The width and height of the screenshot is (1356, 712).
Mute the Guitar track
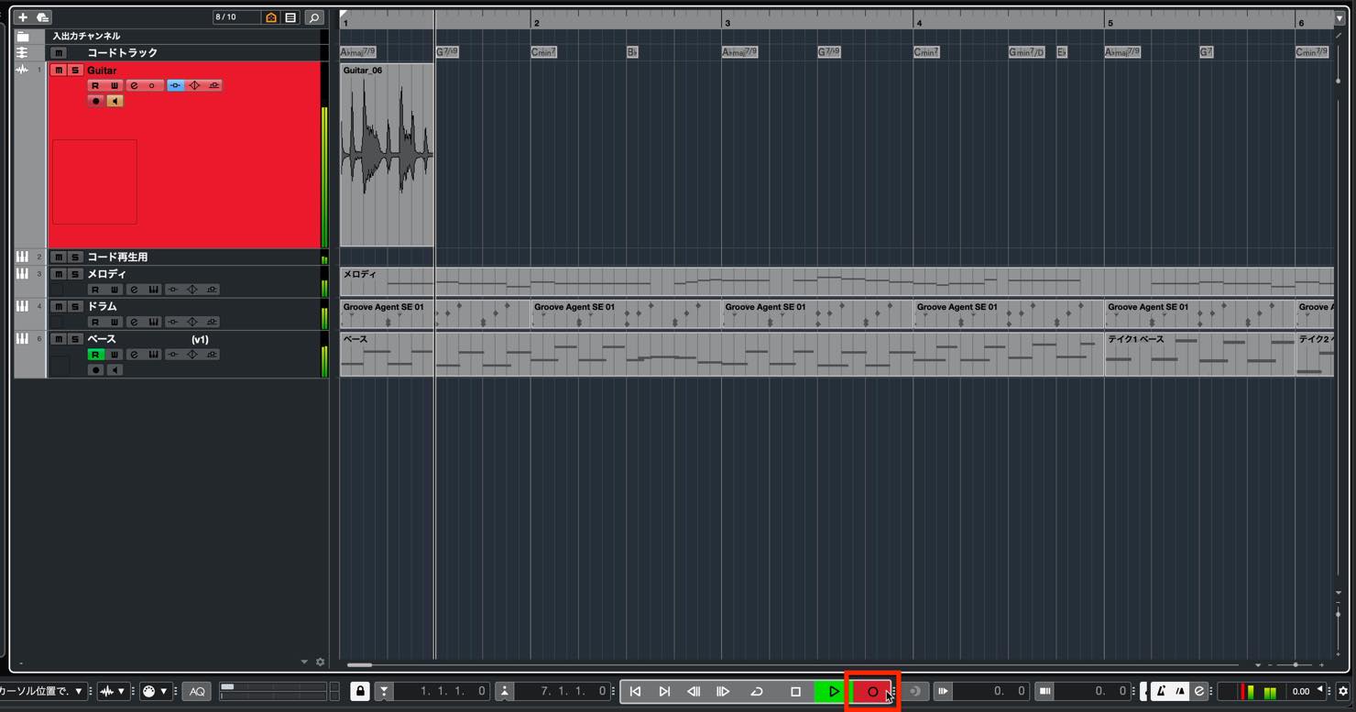[x=59, y=71]
